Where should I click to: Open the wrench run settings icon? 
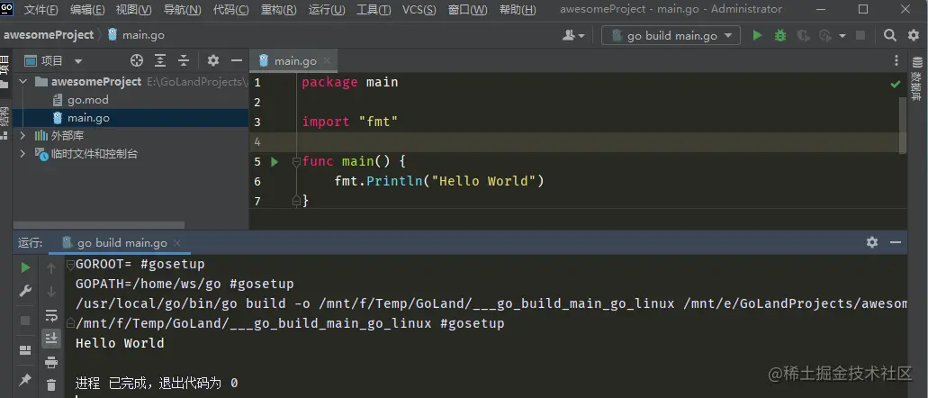[25, 291]
